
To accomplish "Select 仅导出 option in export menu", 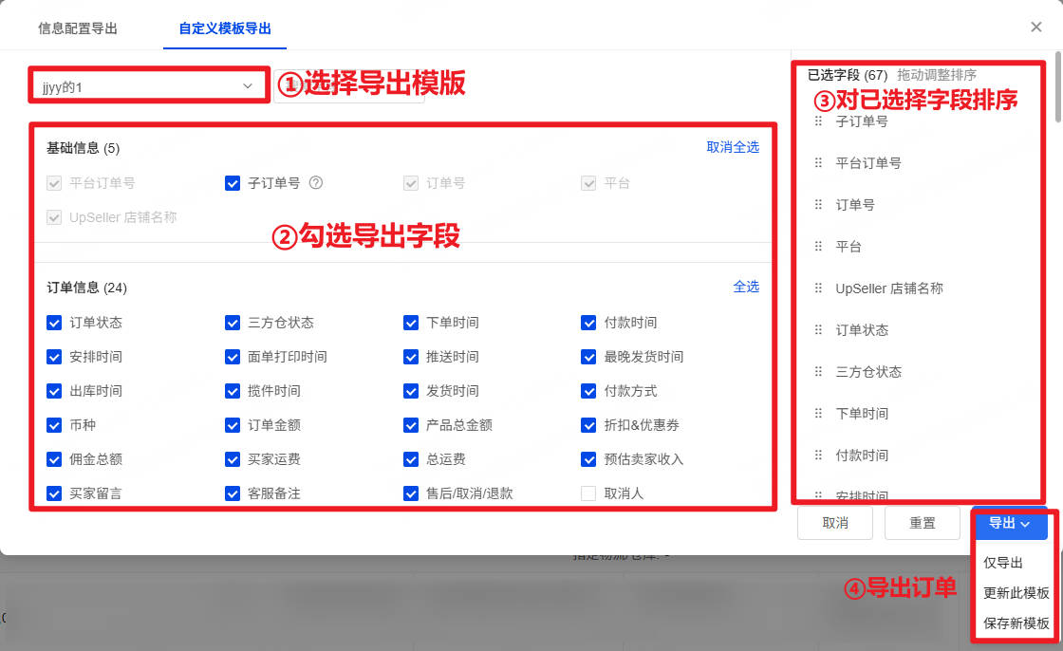I will [1003, 563].
